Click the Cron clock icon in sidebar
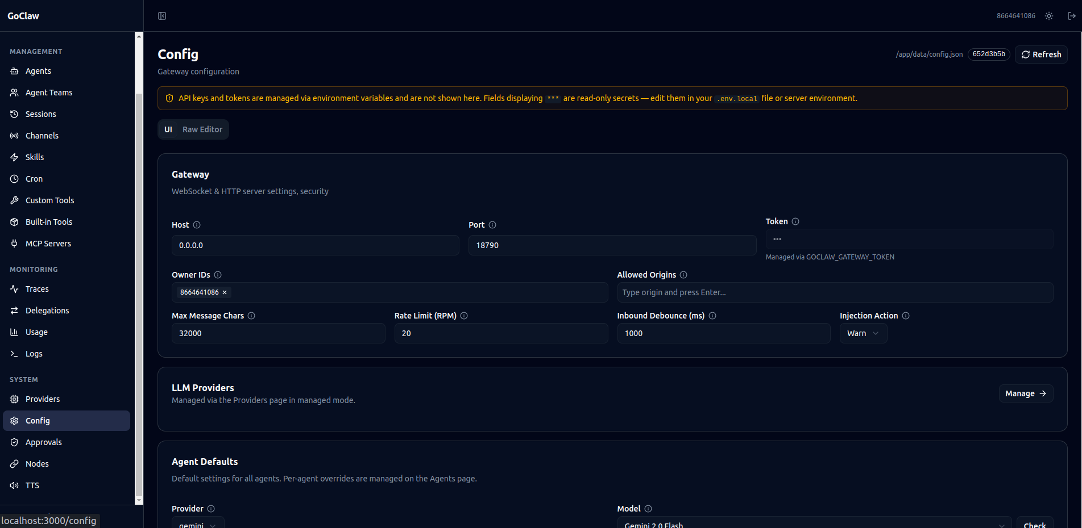Viewport: 1082px width, 528px height. 15,178
